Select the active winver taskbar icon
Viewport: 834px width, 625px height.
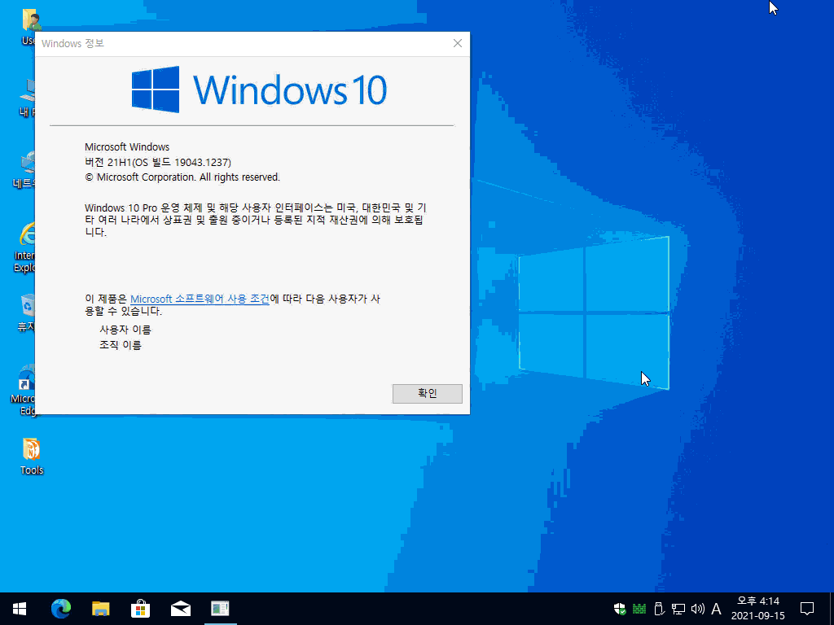(220, 609)
